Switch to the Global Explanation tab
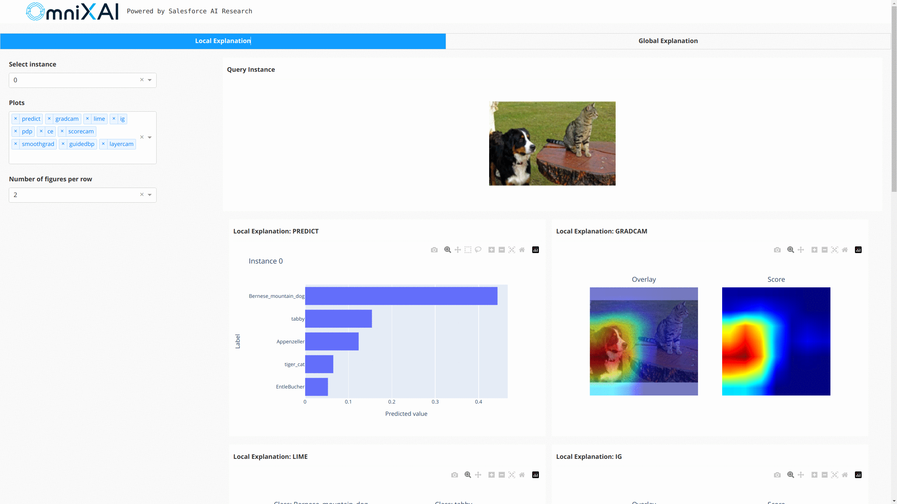The height and width of the screenshot is (504, 897). pos(668,41)
